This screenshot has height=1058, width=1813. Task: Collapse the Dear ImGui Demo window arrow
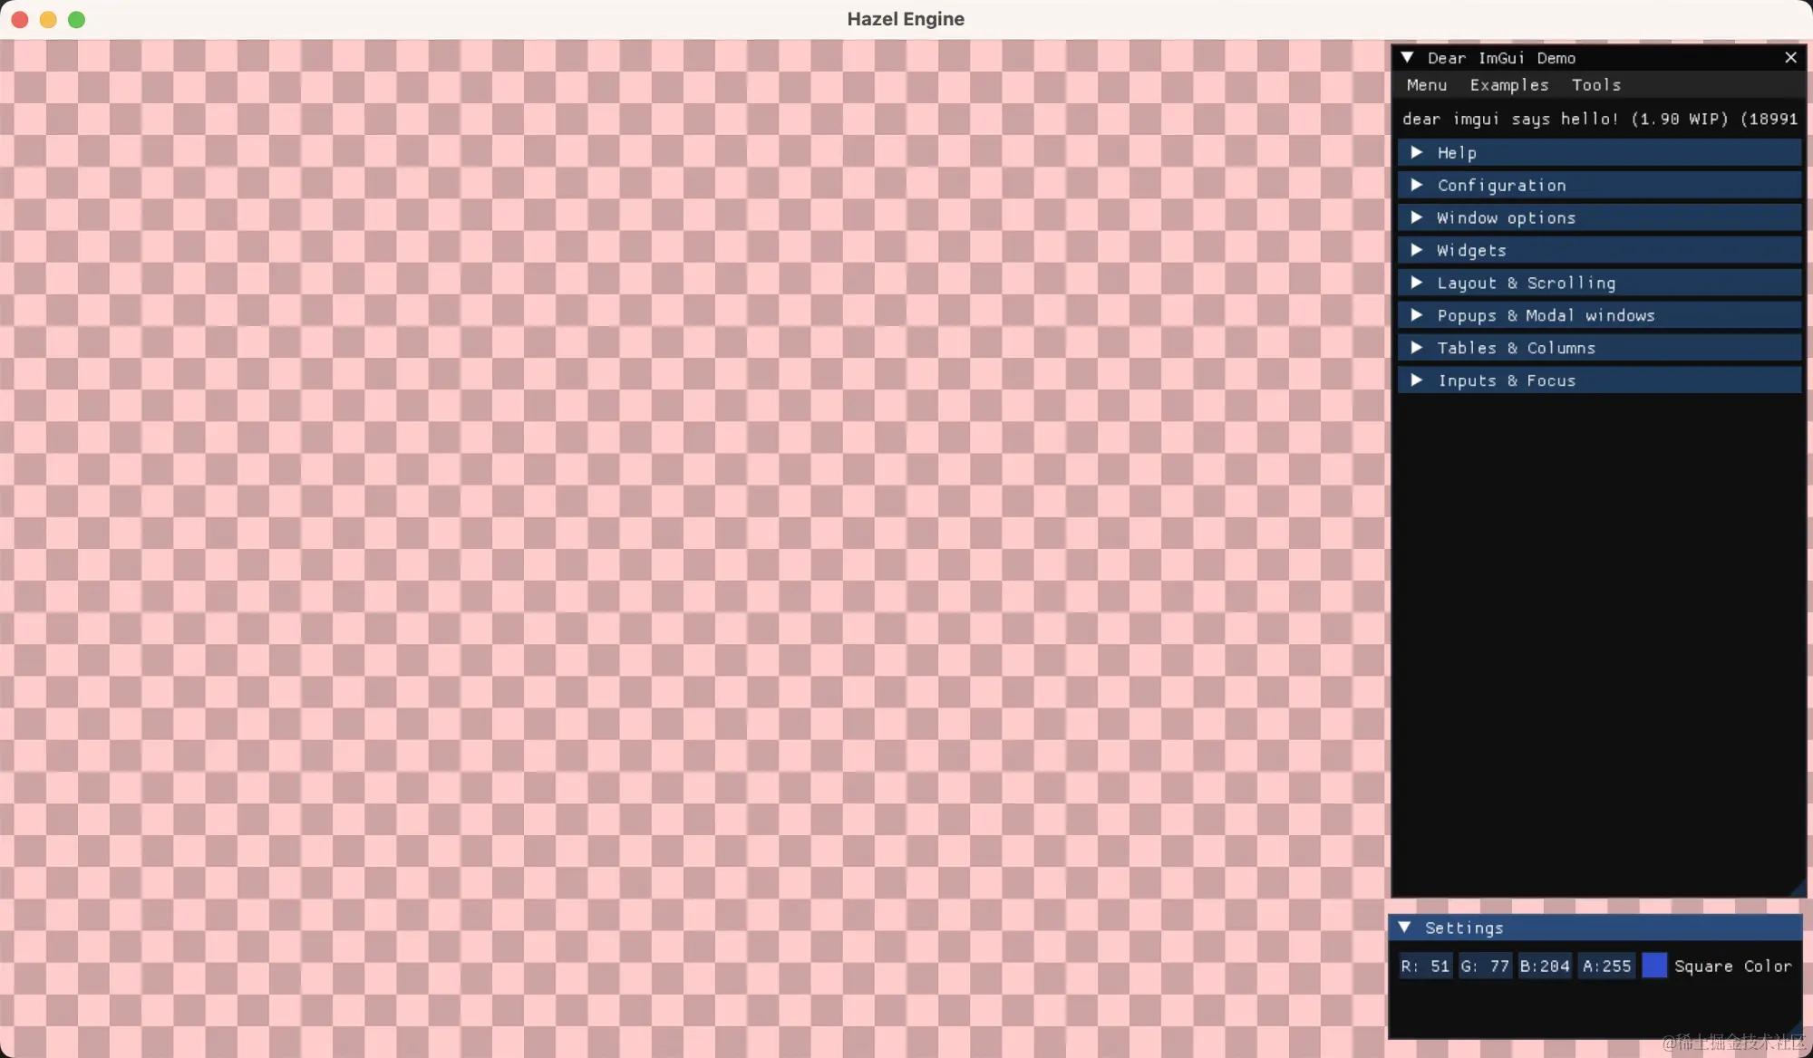1407,58
